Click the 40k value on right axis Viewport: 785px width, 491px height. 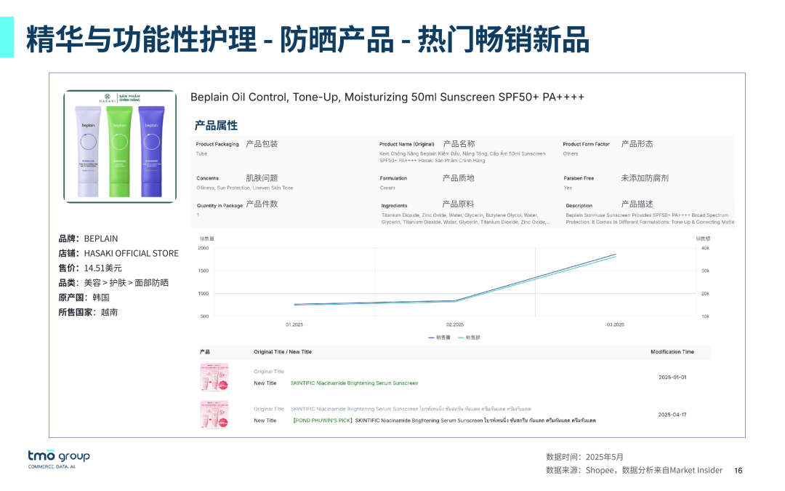click(x=705, y=248)
